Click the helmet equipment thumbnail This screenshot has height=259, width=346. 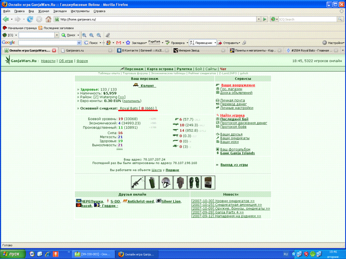(x=166, y=183)
